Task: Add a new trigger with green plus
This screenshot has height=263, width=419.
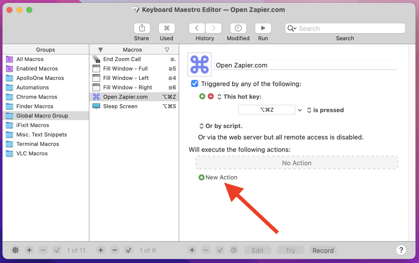Action: [x=202, y=96]
